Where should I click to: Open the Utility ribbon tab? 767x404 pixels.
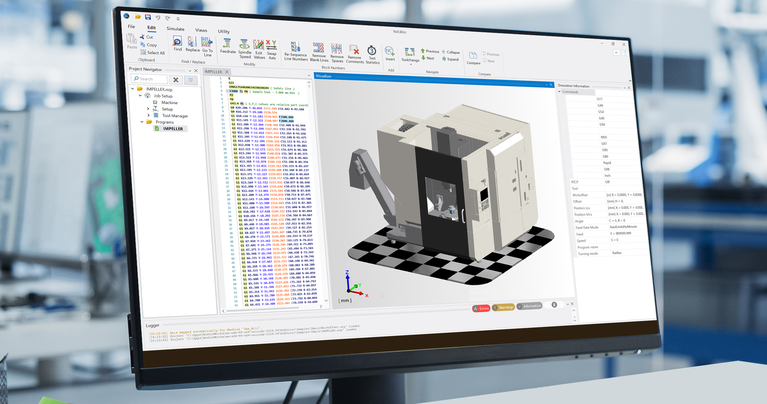click(224, 31)
